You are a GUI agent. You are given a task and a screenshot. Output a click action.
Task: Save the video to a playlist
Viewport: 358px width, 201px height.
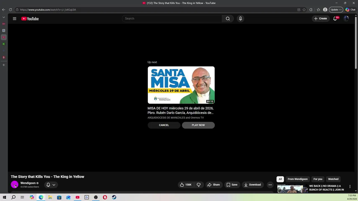tap(232, 185)
